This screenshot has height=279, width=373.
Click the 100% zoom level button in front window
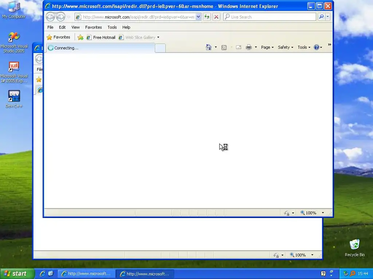pyautogui.click(x=308, y=213)
